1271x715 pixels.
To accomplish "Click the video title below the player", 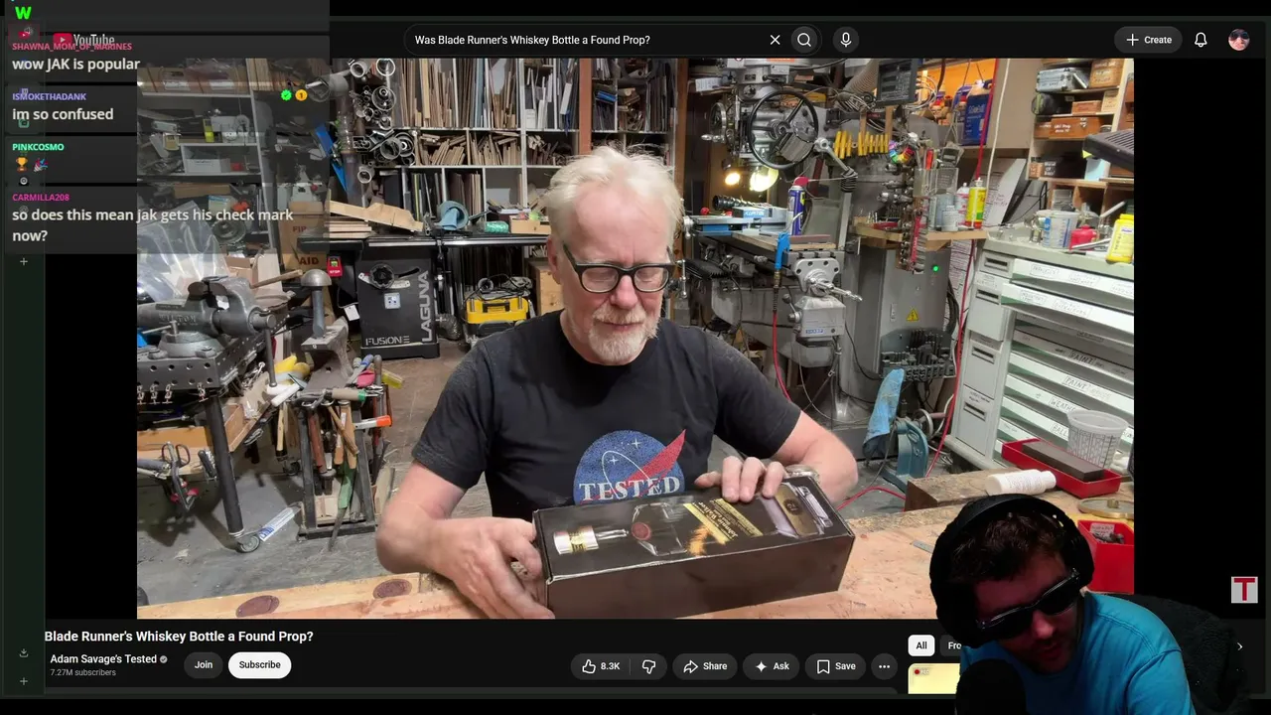I will pos(179,637).
